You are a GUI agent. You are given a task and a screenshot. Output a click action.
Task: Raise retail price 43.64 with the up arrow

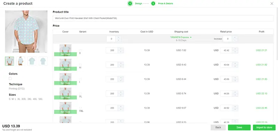(235, 63)
